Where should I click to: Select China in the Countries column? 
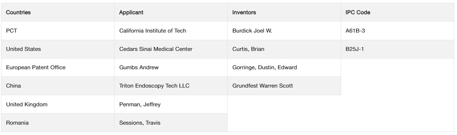12,86
